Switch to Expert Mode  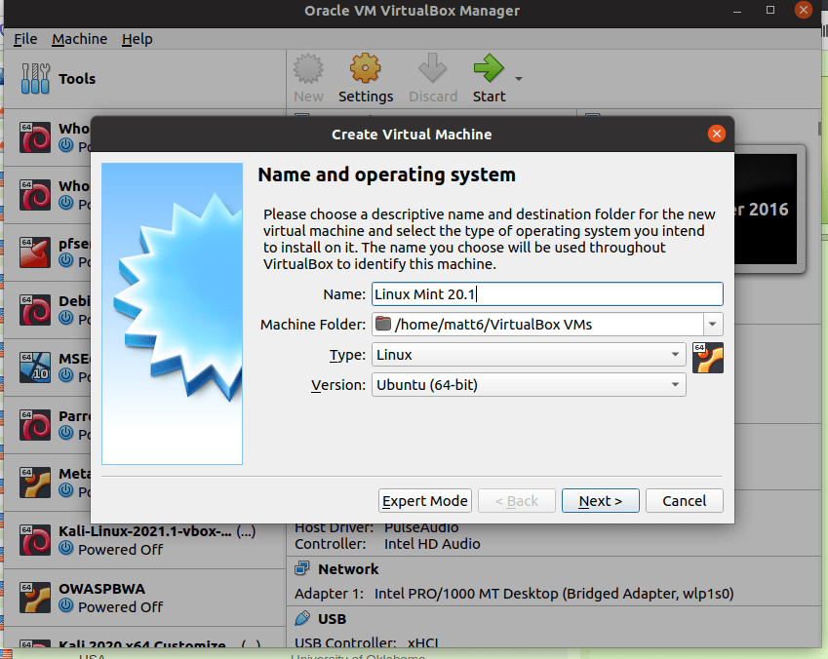click(425, 501)
